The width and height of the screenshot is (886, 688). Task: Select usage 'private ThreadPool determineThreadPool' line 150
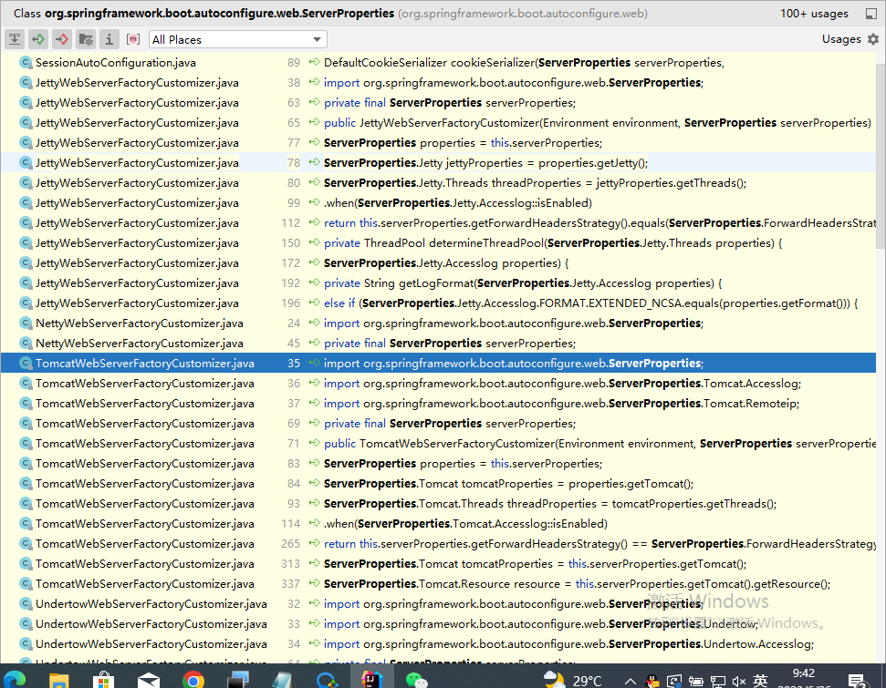(553, 243)
